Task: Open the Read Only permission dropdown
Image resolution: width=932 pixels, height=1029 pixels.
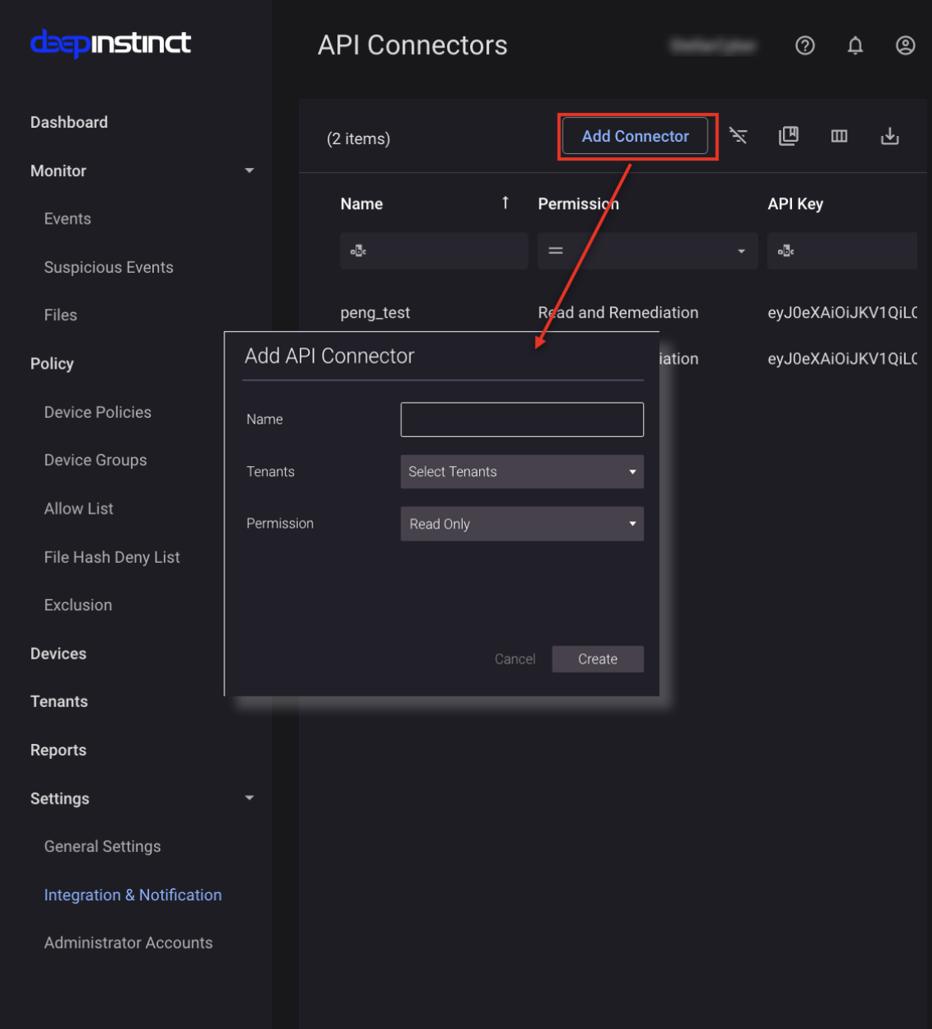Action: pyautogui.click(x=522, y=524)
